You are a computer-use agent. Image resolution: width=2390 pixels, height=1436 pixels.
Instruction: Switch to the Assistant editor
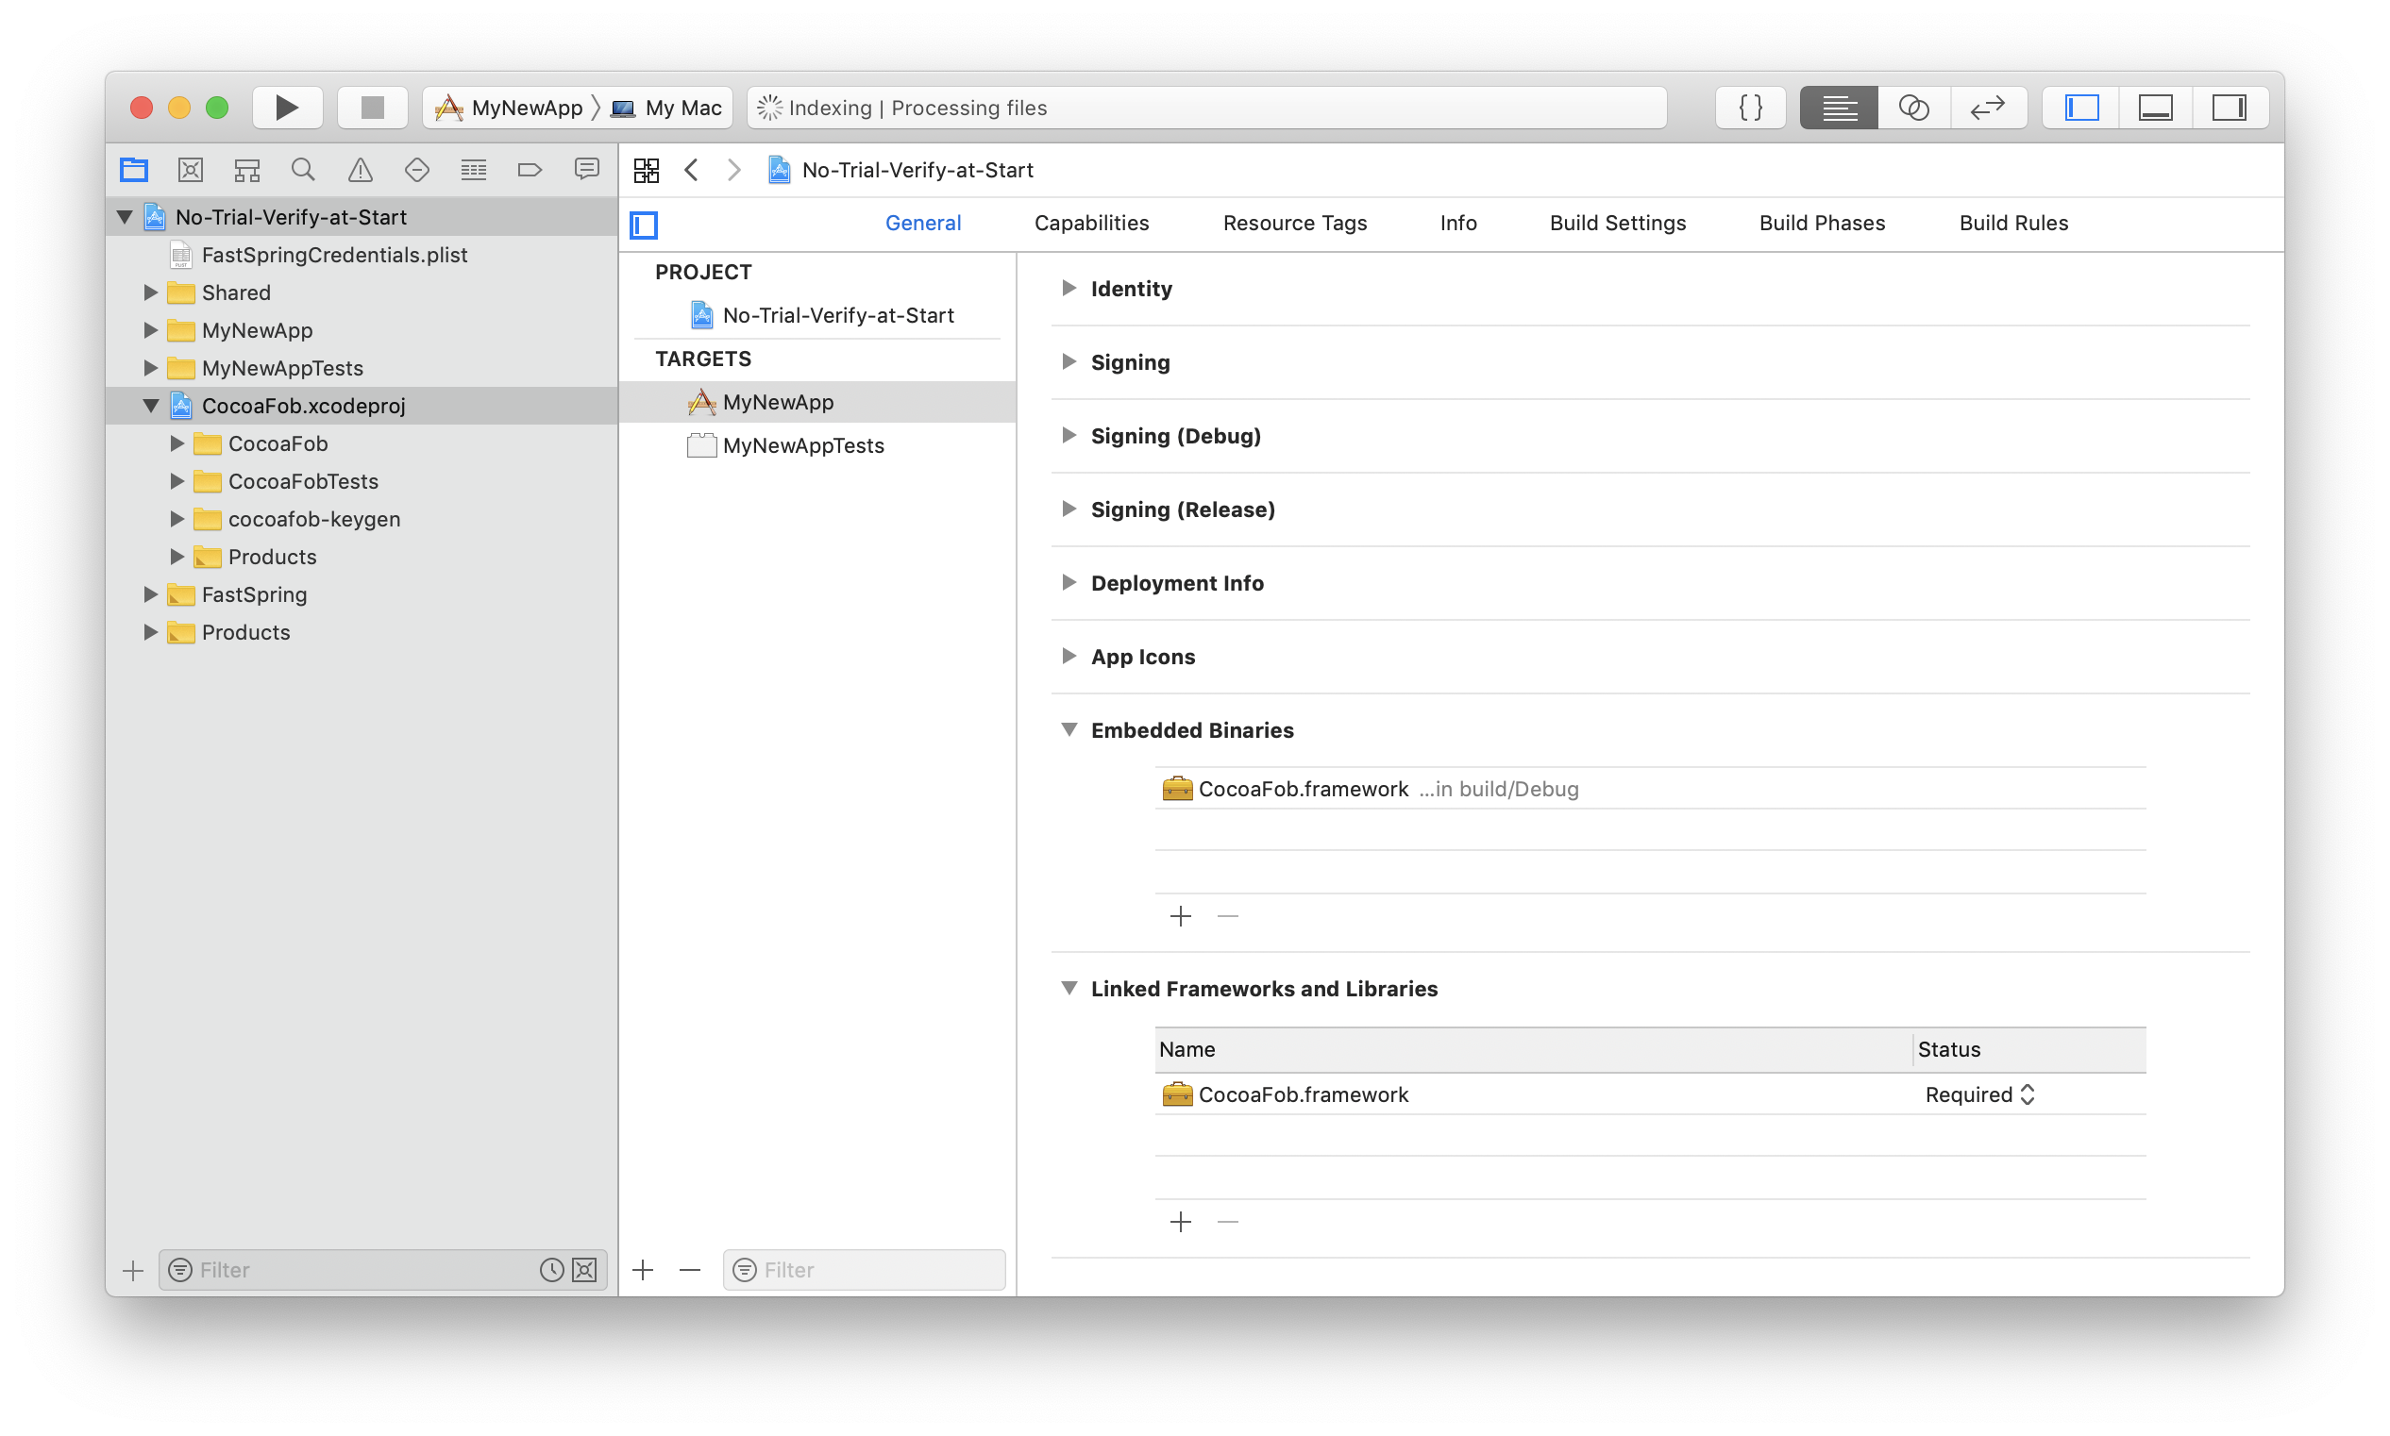coord(1913,108)
